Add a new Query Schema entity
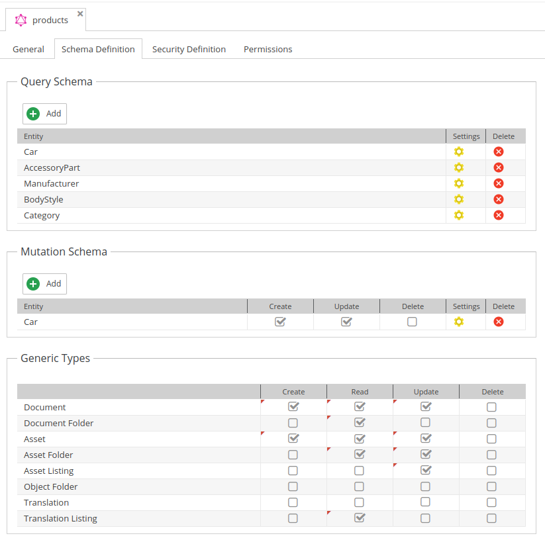Viewport: 545px width, 544px height. tap(44, 114)
